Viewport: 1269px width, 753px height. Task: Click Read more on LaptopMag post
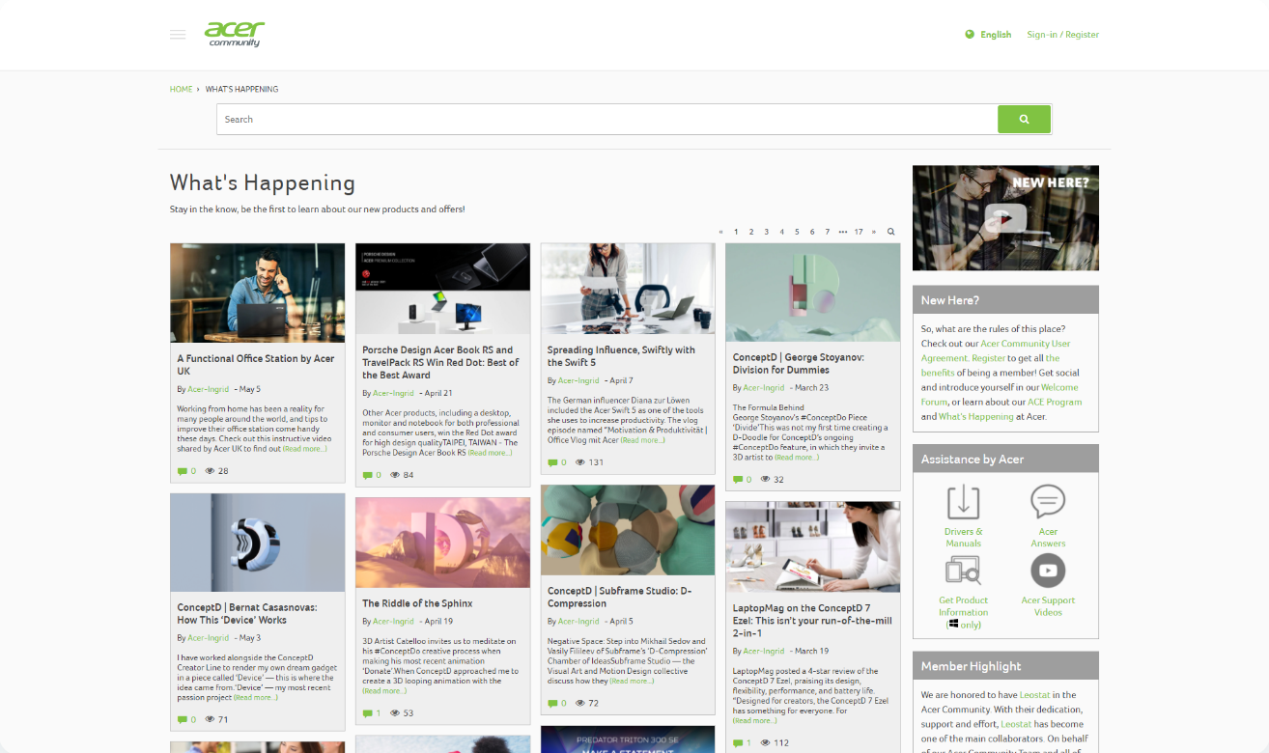coord(754,721)
